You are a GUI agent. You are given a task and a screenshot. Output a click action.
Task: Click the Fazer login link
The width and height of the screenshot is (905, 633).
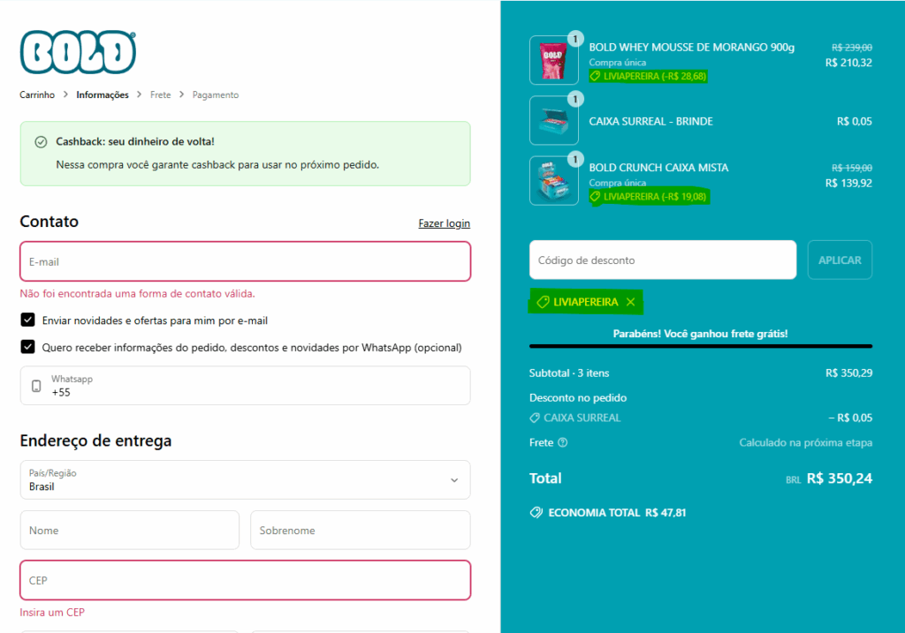pyautogui.click(x=444, y=223)
